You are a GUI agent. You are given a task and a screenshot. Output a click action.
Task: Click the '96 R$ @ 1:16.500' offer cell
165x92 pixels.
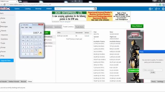point(62,36)
